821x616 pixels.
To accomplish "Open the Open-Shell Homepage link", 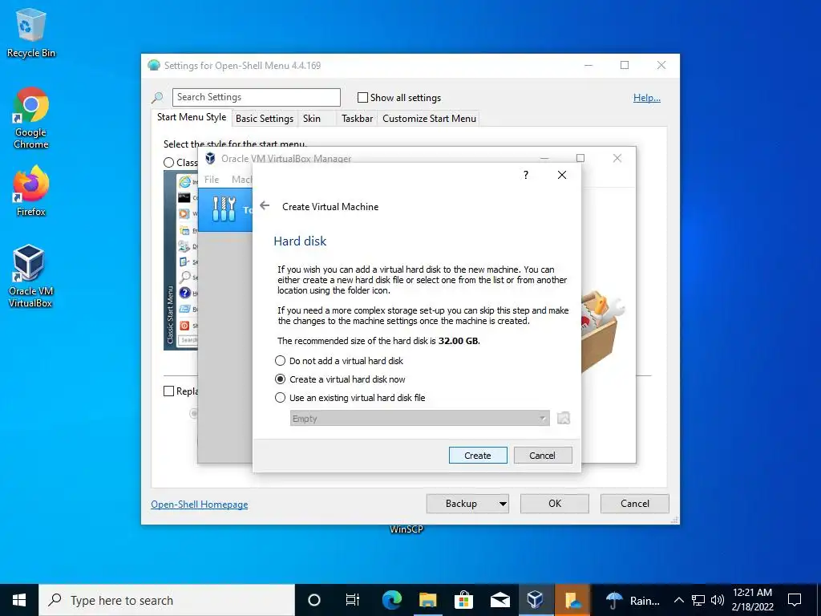I will click(x=200, y=505).
